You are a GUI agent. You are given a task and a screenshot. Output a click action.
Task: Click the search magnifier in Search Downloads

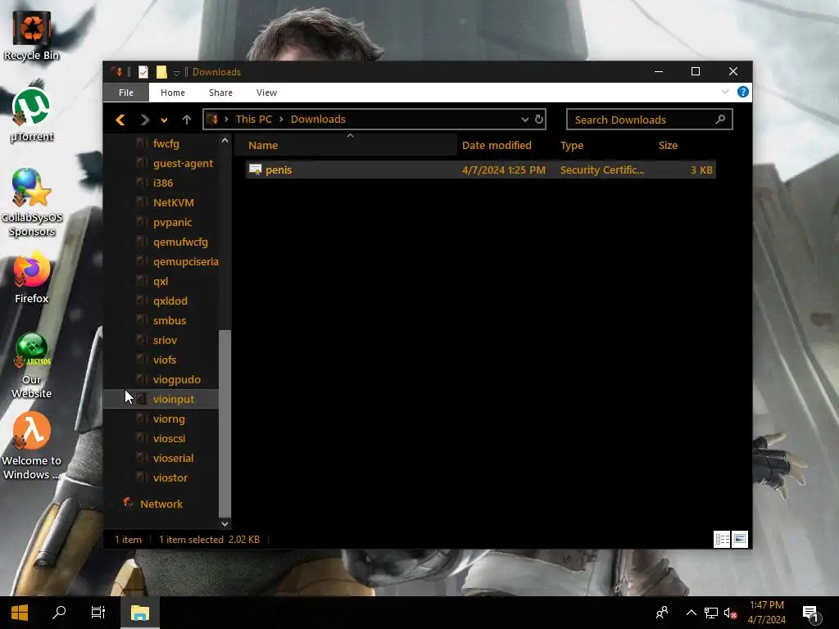(720, 120)
